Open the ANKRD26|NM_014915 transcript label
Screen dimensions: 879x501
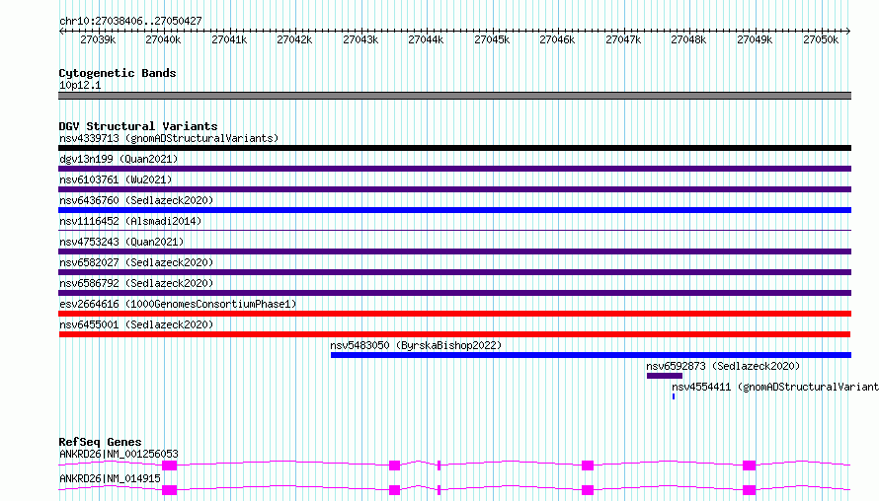tap(110, 478)
